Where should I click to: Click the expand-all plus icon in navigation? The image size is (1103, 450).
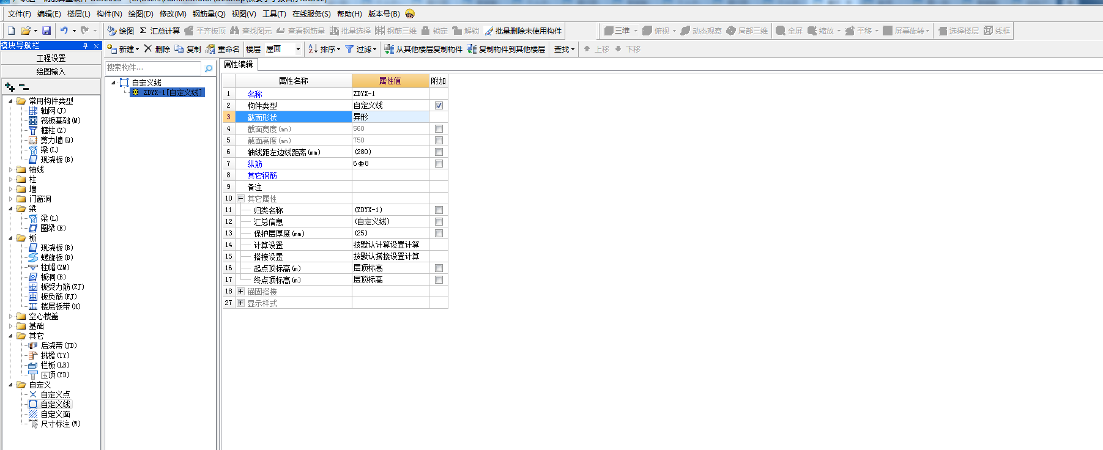click(9, 87)
